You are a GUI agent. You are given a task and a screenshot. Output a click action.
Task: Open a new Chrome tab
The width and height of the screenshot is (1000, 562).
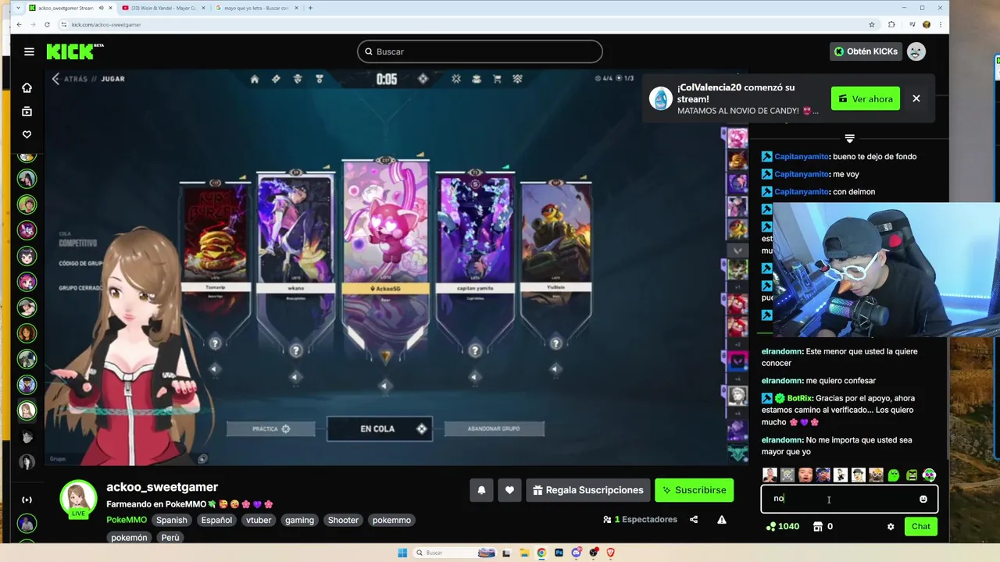pos(310,8)
